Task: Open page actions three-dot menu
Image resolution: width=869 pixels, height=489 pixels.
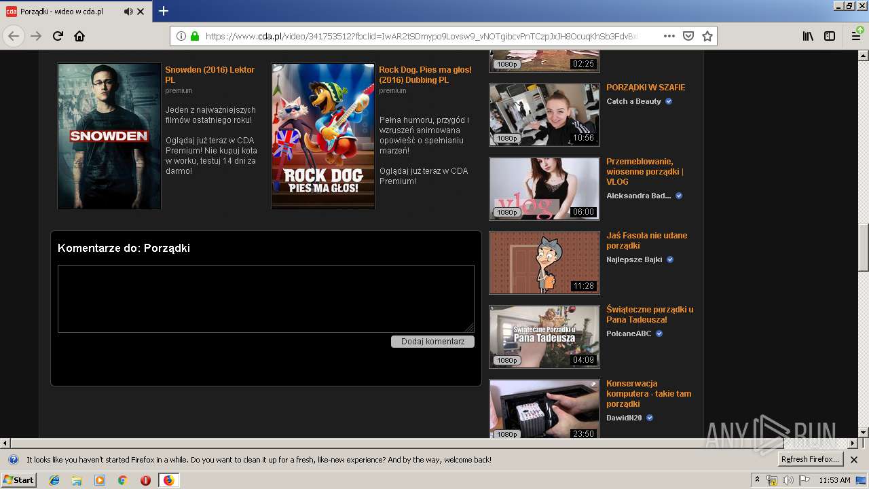Action: point(669,36)
